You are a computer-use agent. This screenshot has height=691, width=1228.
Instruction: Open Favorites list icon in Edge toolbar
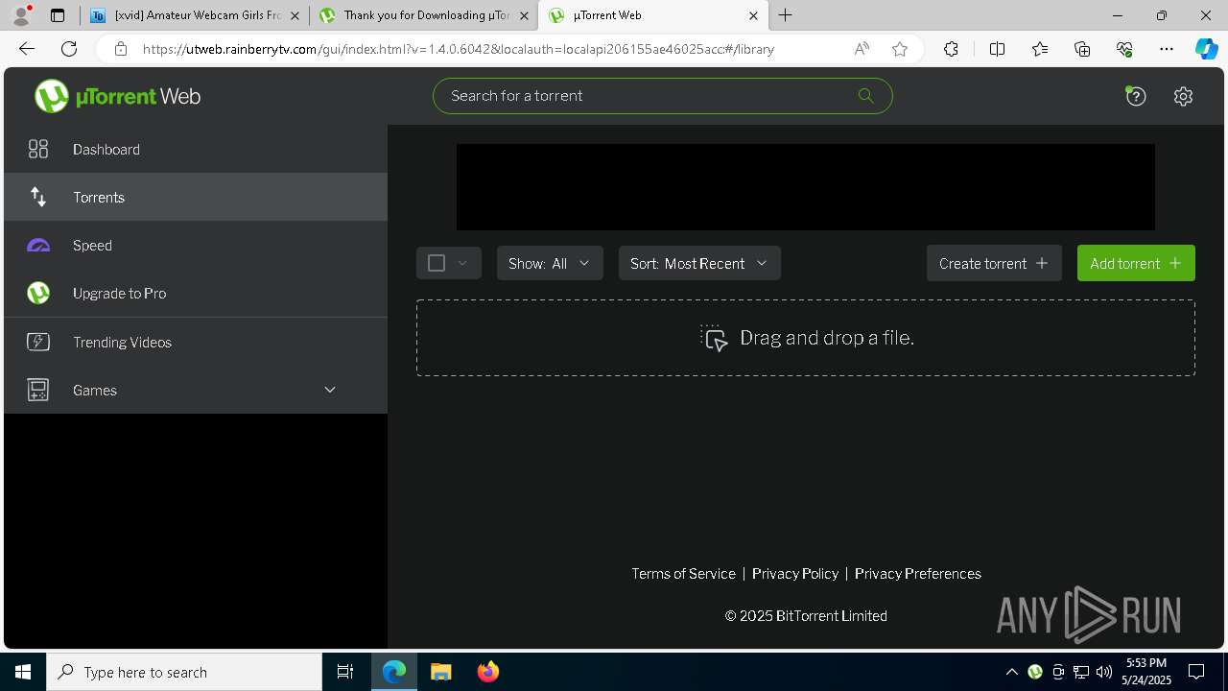tap(1040, 49)
